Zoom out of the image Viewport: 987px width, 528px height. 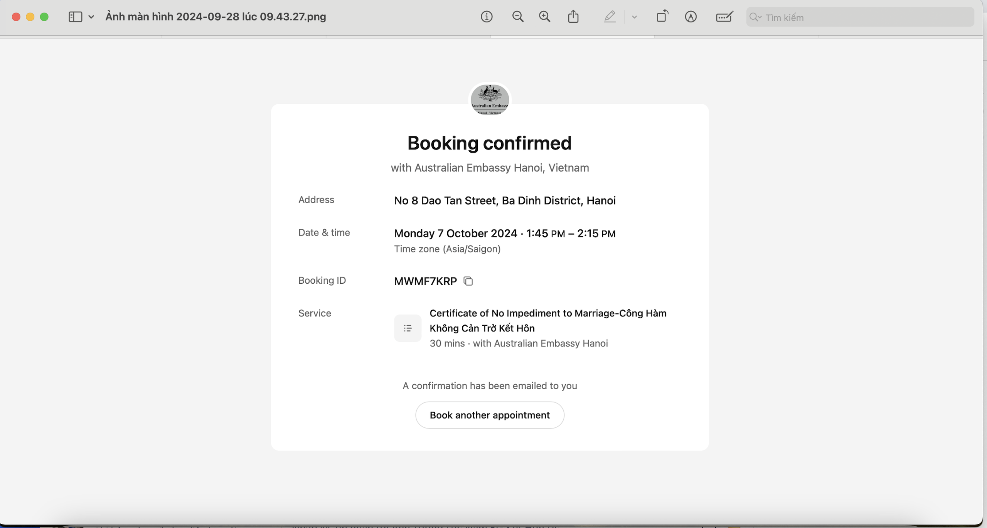[x=517, y=17]
